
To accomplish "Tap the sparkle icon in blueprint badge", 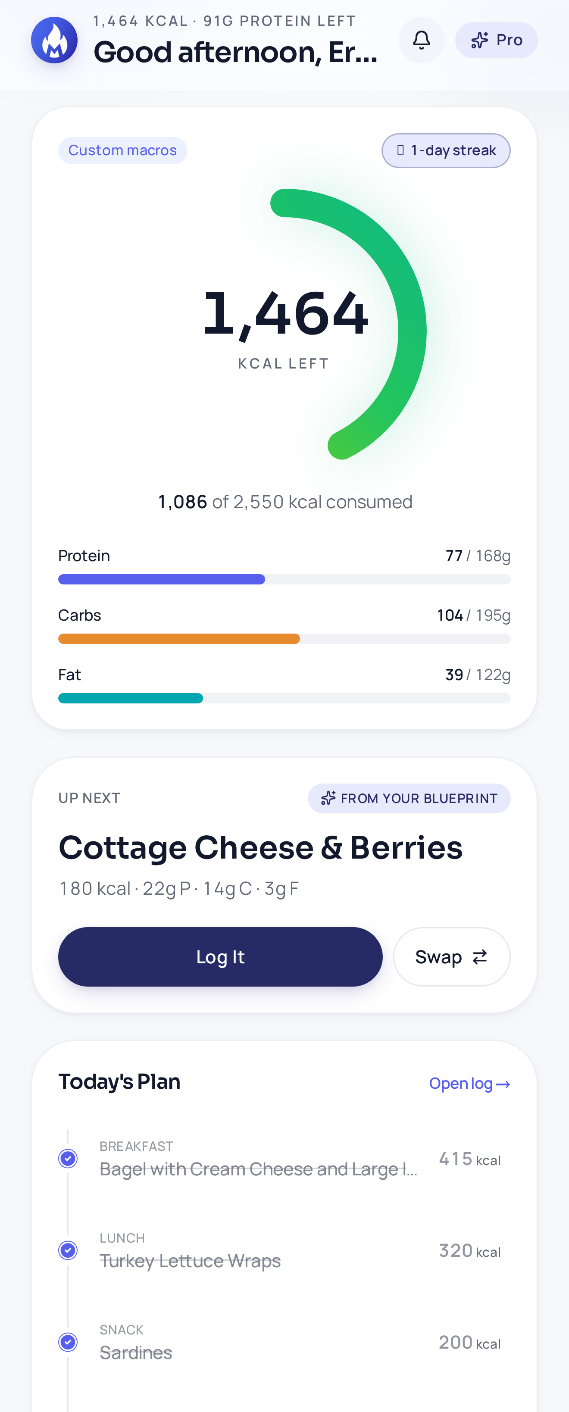I will pyautogui.click(x=328, y=798).
